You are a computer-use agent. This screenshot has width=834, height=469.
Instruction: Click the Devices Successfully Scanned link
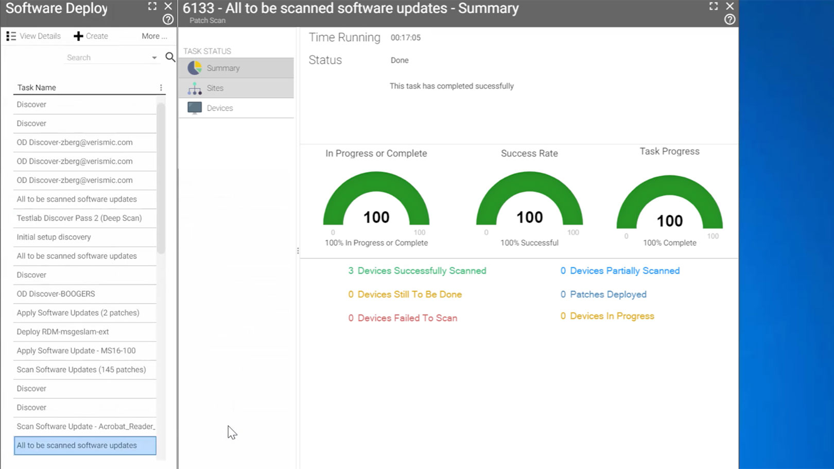tap(417, 270)
